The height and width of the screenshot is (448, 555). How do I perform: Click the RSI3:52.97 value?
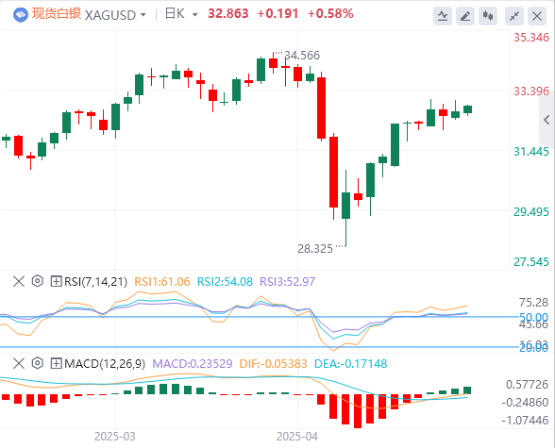[x=287, y=282]
